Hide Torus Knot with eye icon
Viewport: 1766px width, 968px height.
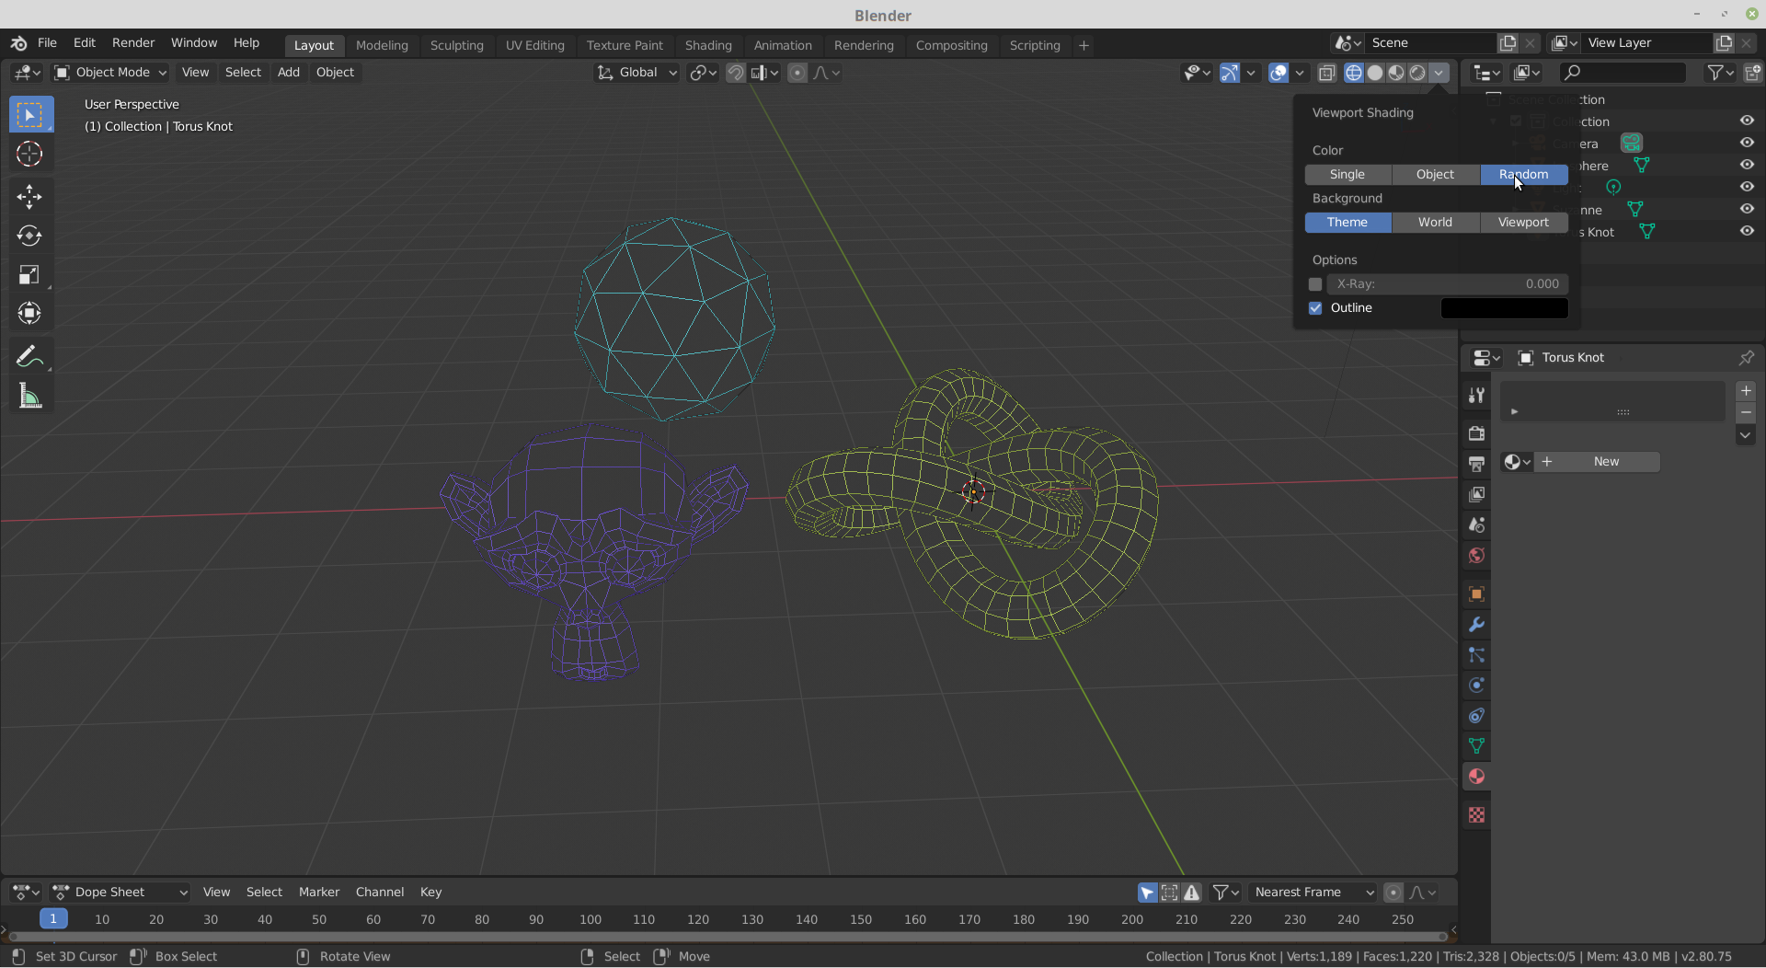click(x=1747, y=231)
